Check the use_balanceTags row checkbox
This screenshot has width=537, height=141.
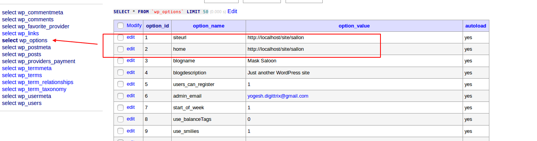tap(120, 119)
